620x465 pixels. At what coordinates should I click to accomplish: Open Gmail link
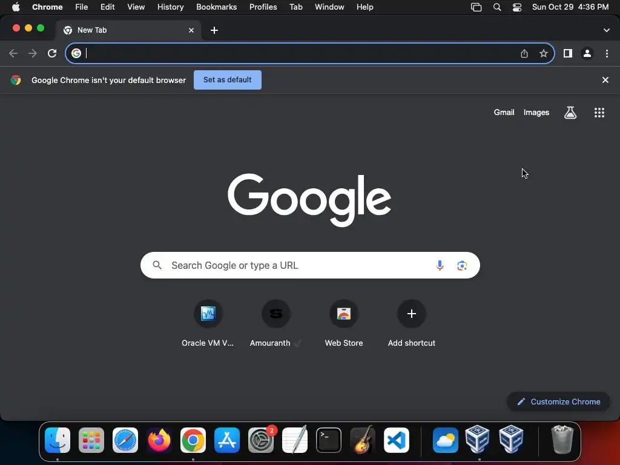pyautogui.click(x=504, y=112)
